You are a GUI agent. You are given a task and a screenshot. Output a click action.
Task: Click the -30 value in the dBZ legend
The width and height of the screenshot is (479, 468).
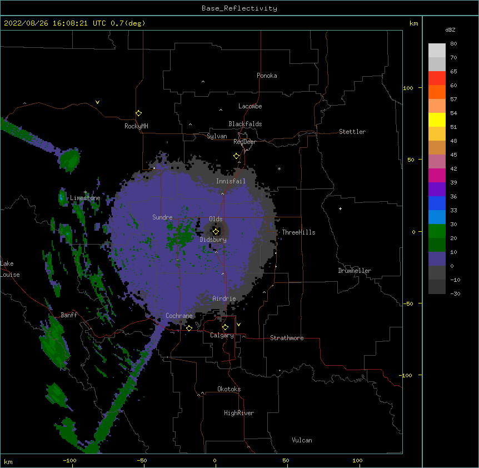click(455, 293)
